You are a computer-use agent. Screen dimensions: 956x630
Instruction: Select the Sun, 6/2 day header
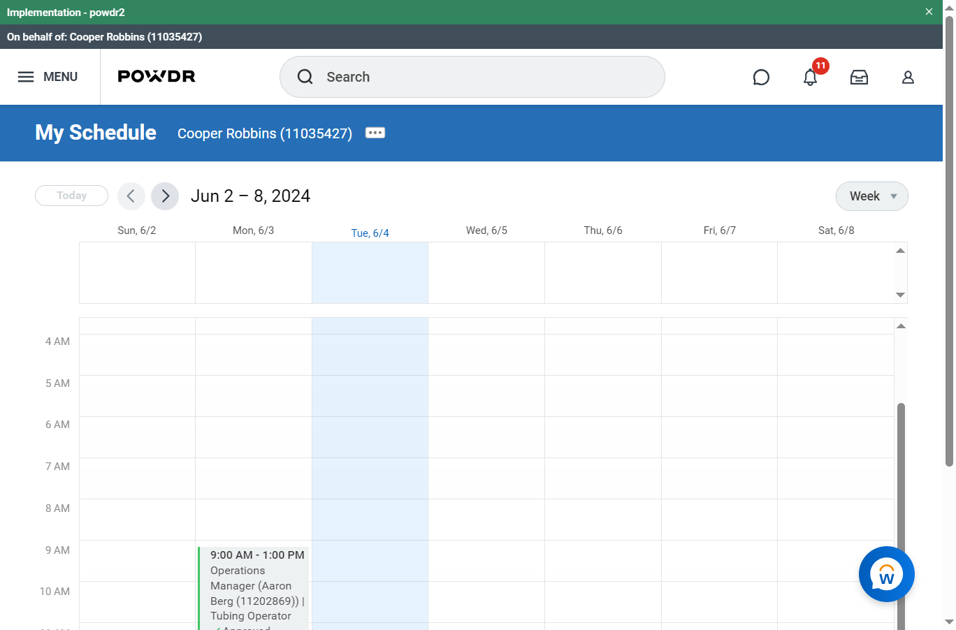pyautogui.click(x=137, y=230)
